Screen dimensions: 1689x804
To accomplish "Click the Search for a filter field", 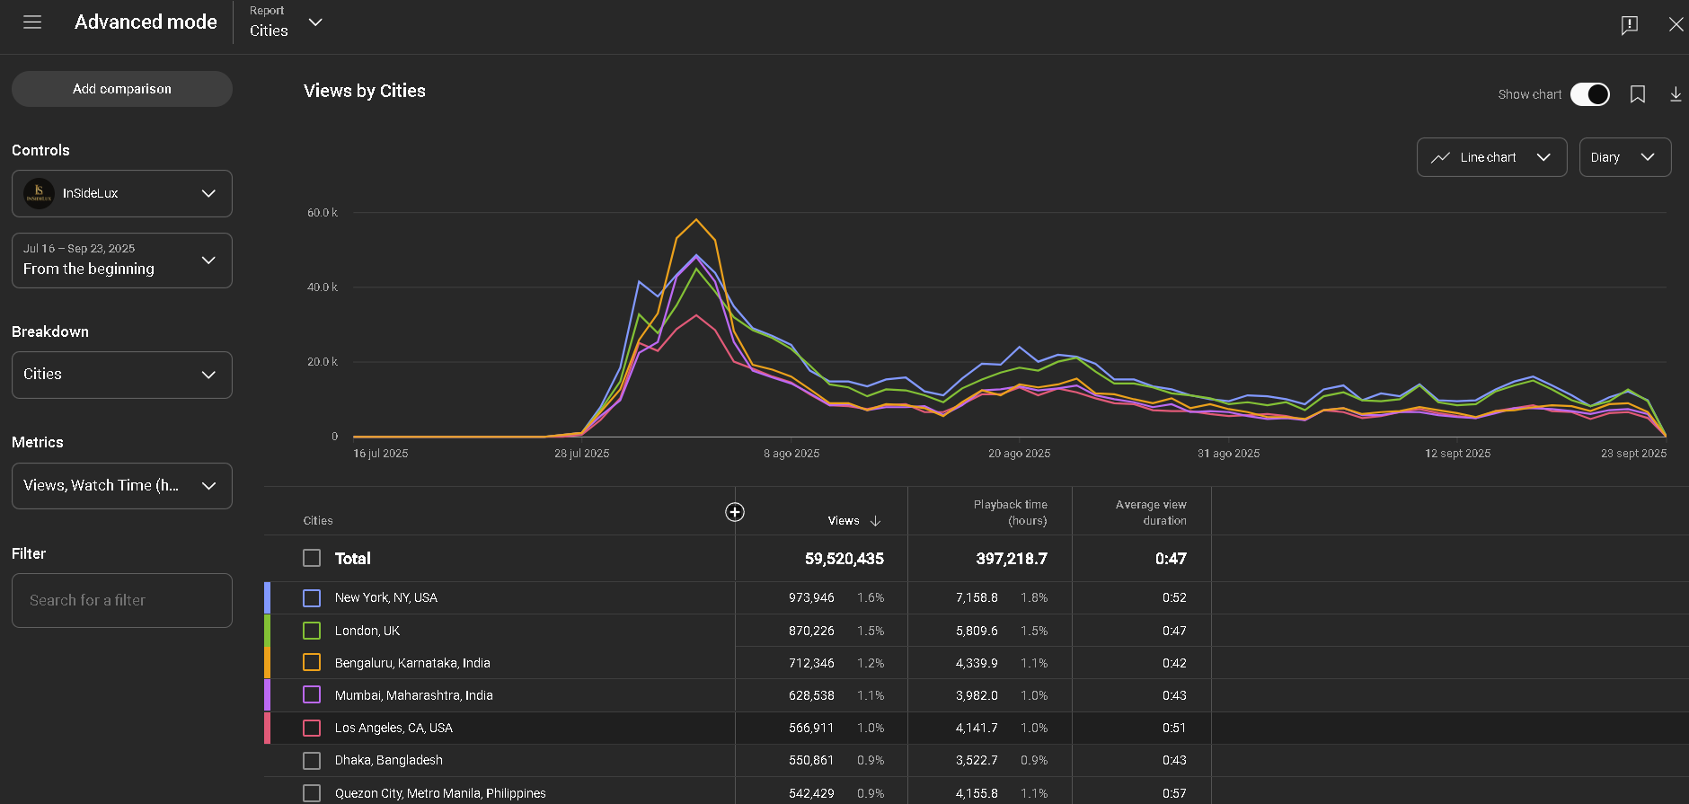I will 122,600.
